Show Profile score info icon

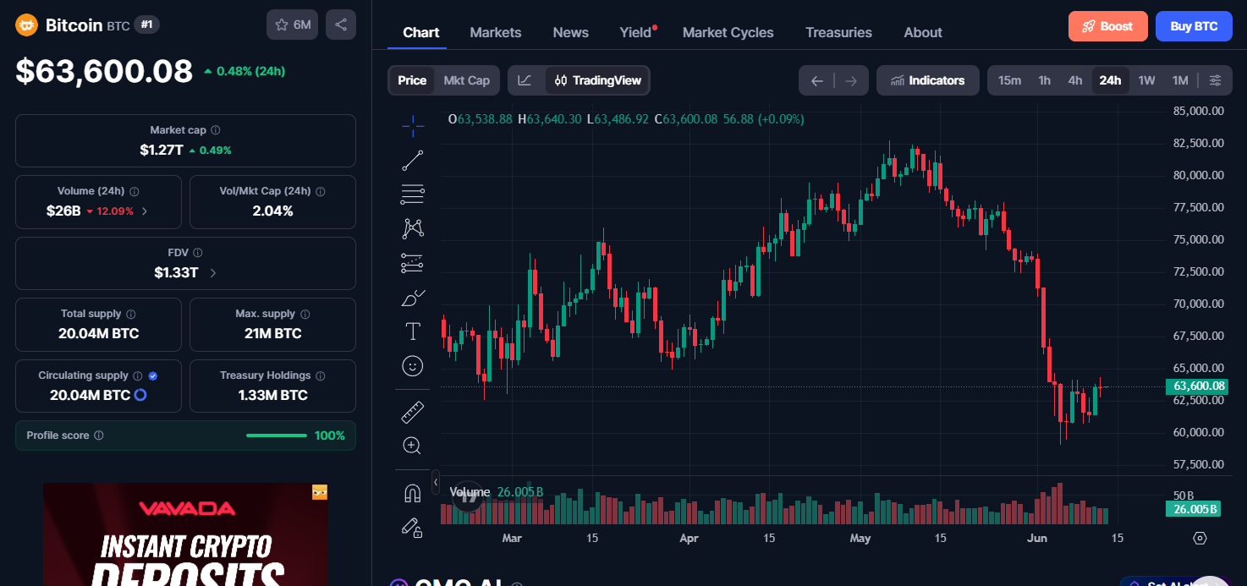[99, 435]
